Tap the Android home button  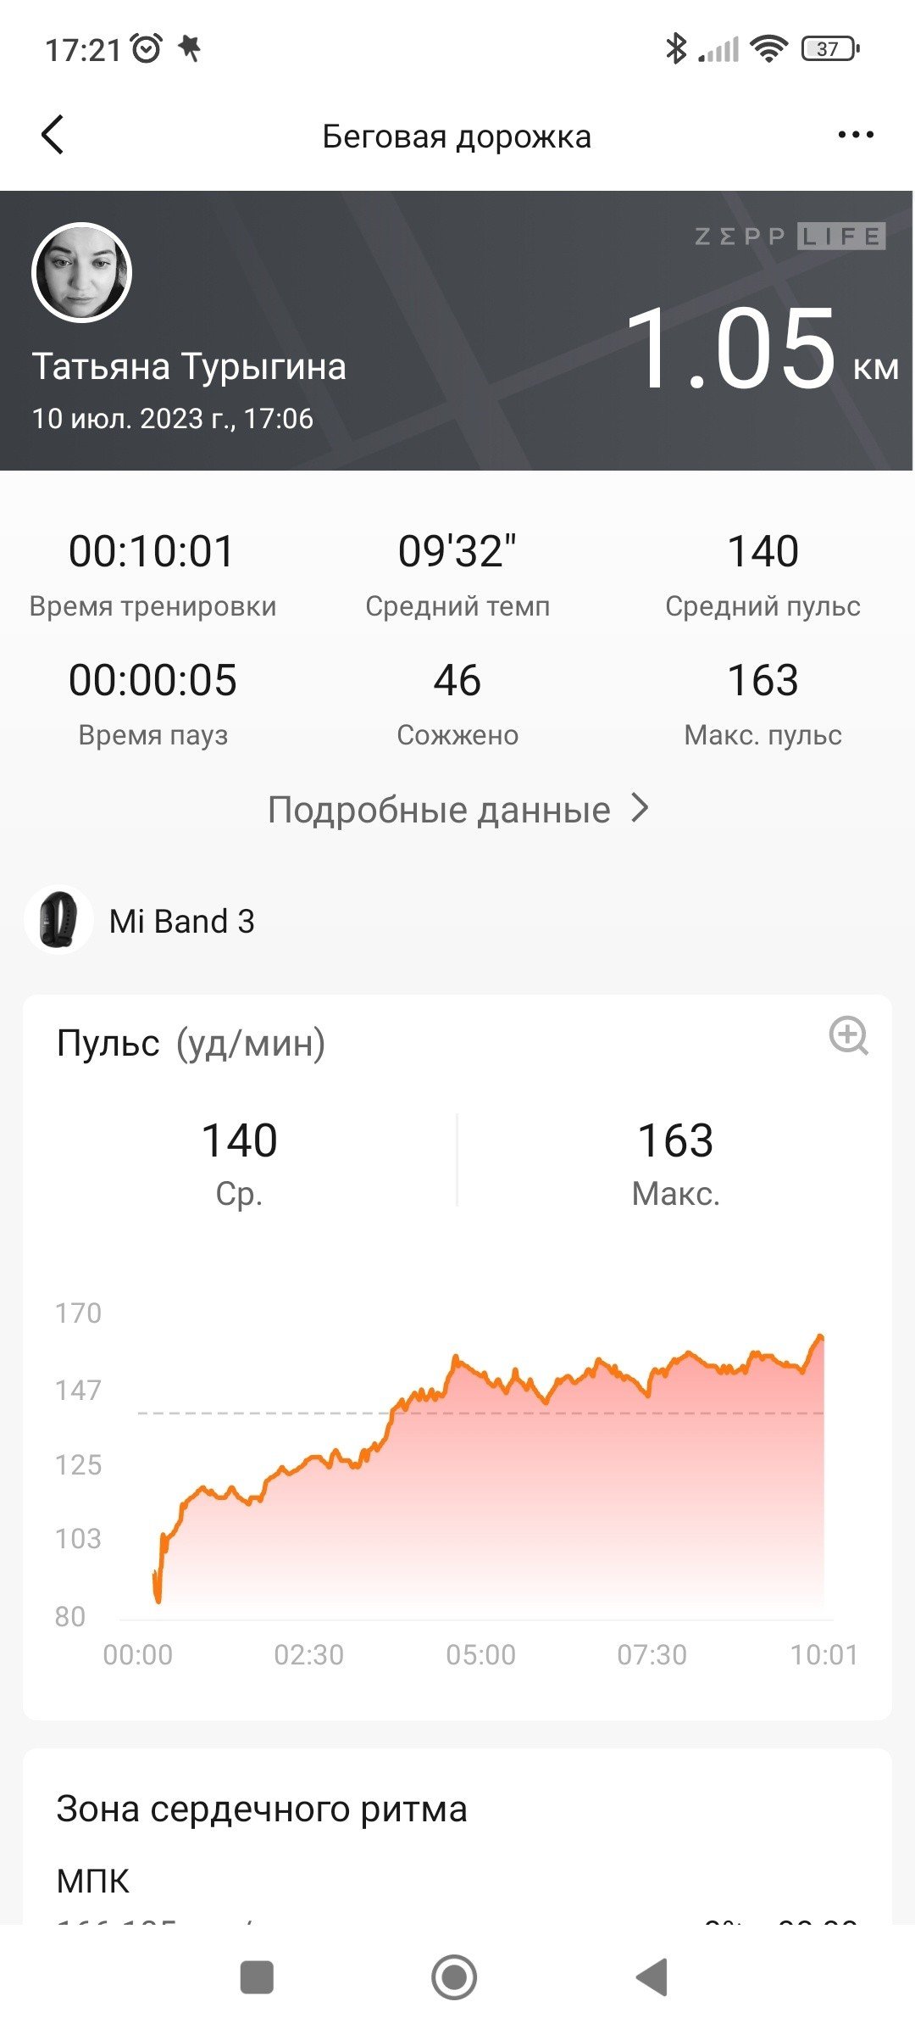coord(454,1977)
